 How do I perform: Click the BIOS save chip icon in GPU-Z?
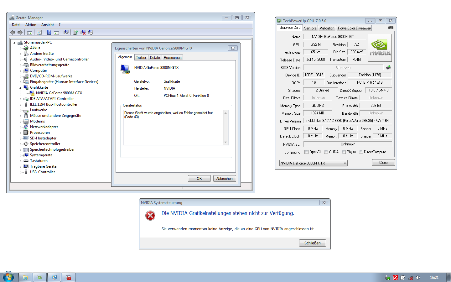[x=388, y=67]
